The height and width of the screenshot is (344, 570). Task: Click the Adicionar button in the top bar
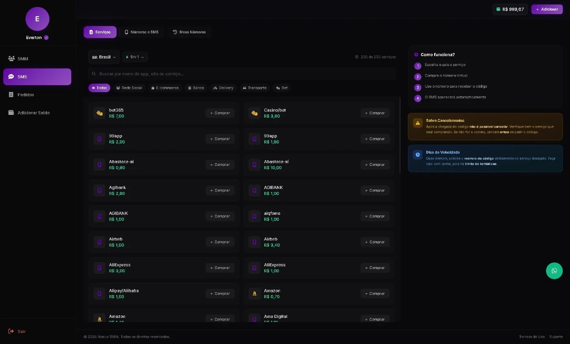[547, 9]
